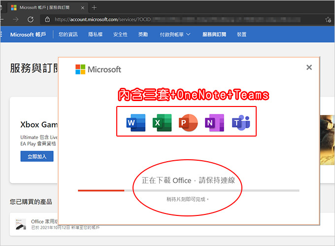This screenshot has width=335, height=246.
Task: Go forward with the browser arrow
Action: [x=16, y=19]
